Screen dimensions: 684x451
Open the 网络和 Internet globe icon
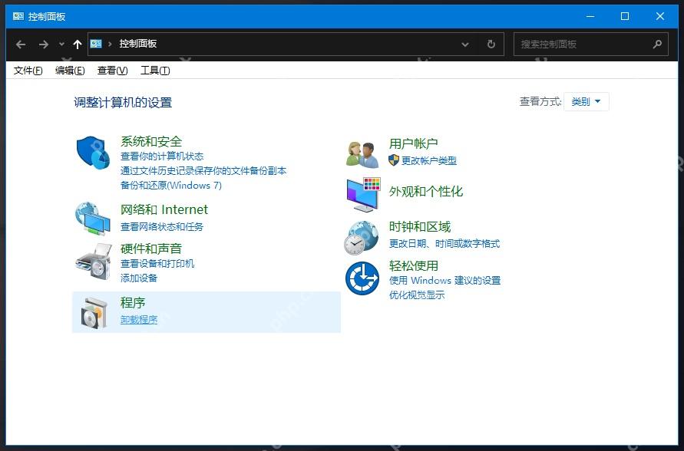click(x=92, y=219)
